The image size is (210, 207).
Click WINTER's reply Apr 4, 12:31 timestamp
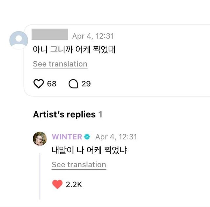tap(116, 137)
